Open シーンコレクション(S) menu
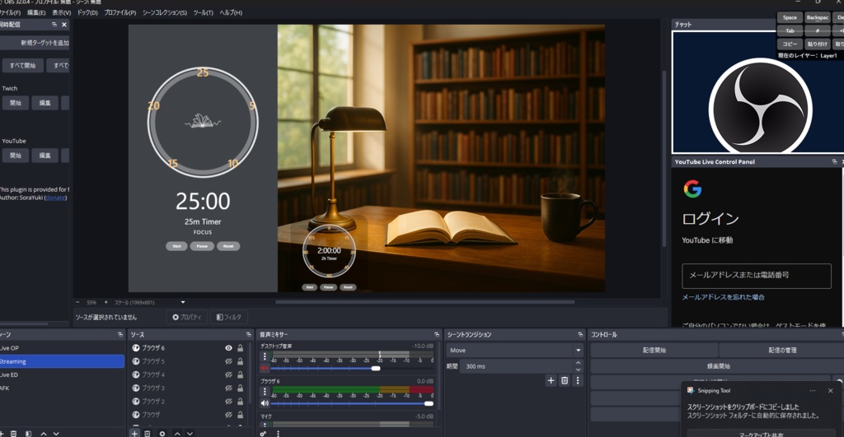 pyautogui.click(x=165, y=12)
